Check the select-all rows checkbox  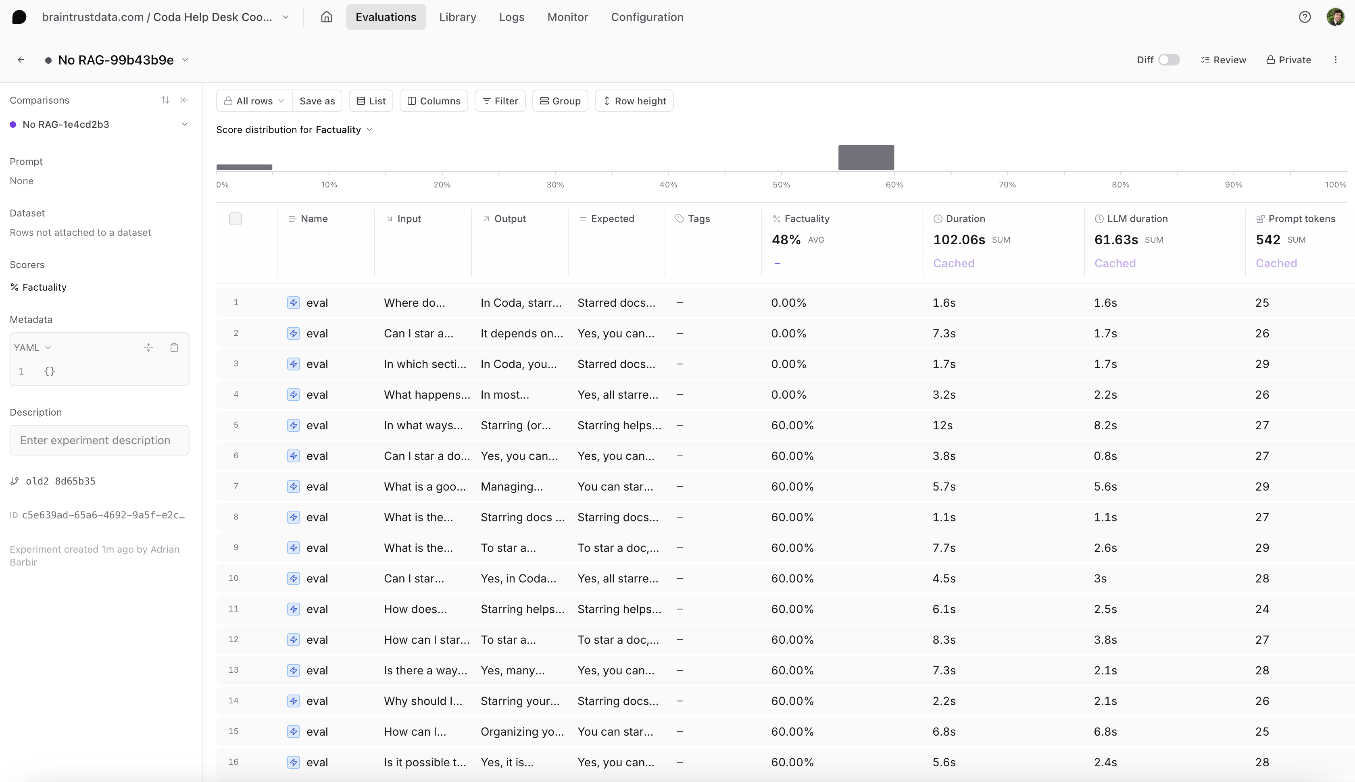click(236, 218)
